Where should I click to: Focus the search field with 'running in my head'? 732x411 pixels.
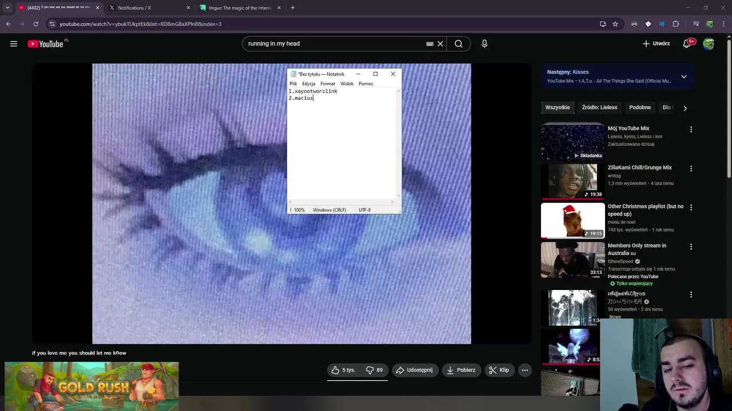[335, 43]
